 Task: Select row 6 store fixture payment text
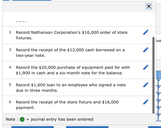pos(67,105)
